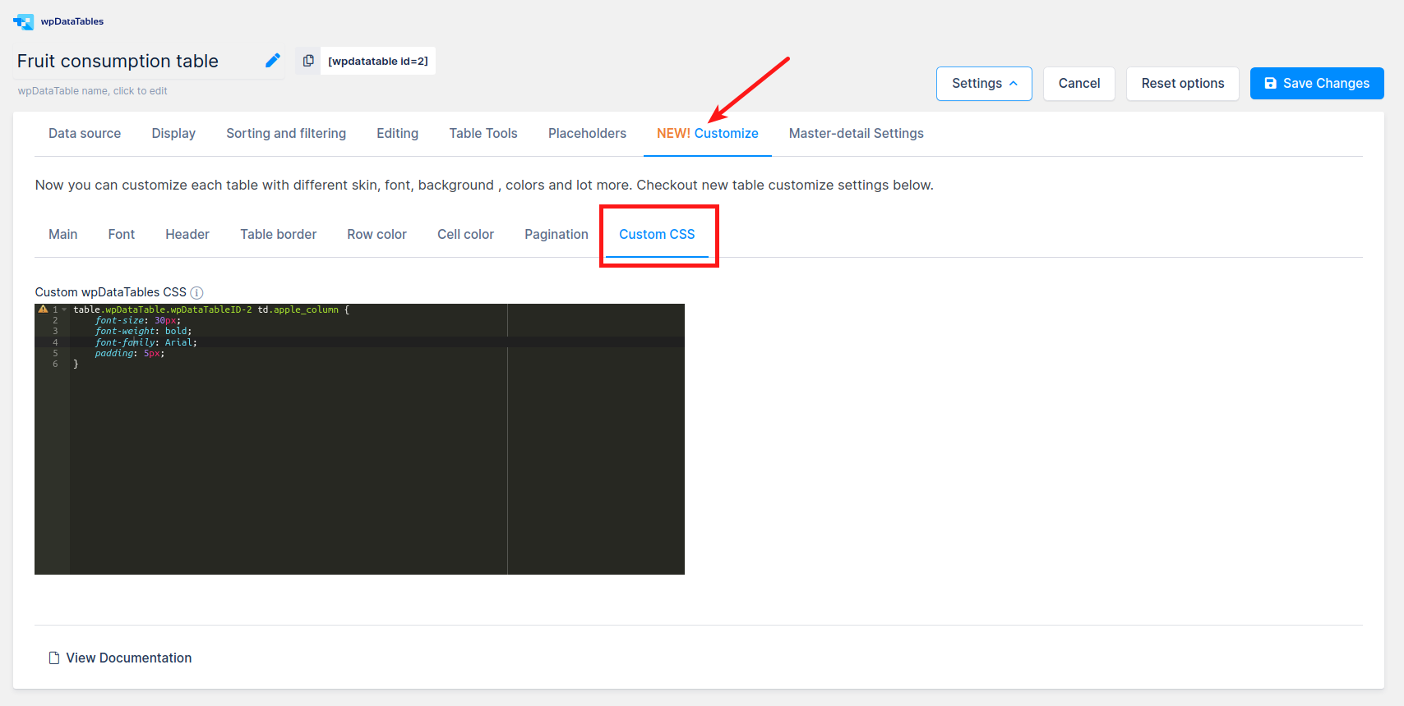This screenshot has height=706, width=1404.
Task: Open the Data source tab
Action: click(x=85, y=133)
